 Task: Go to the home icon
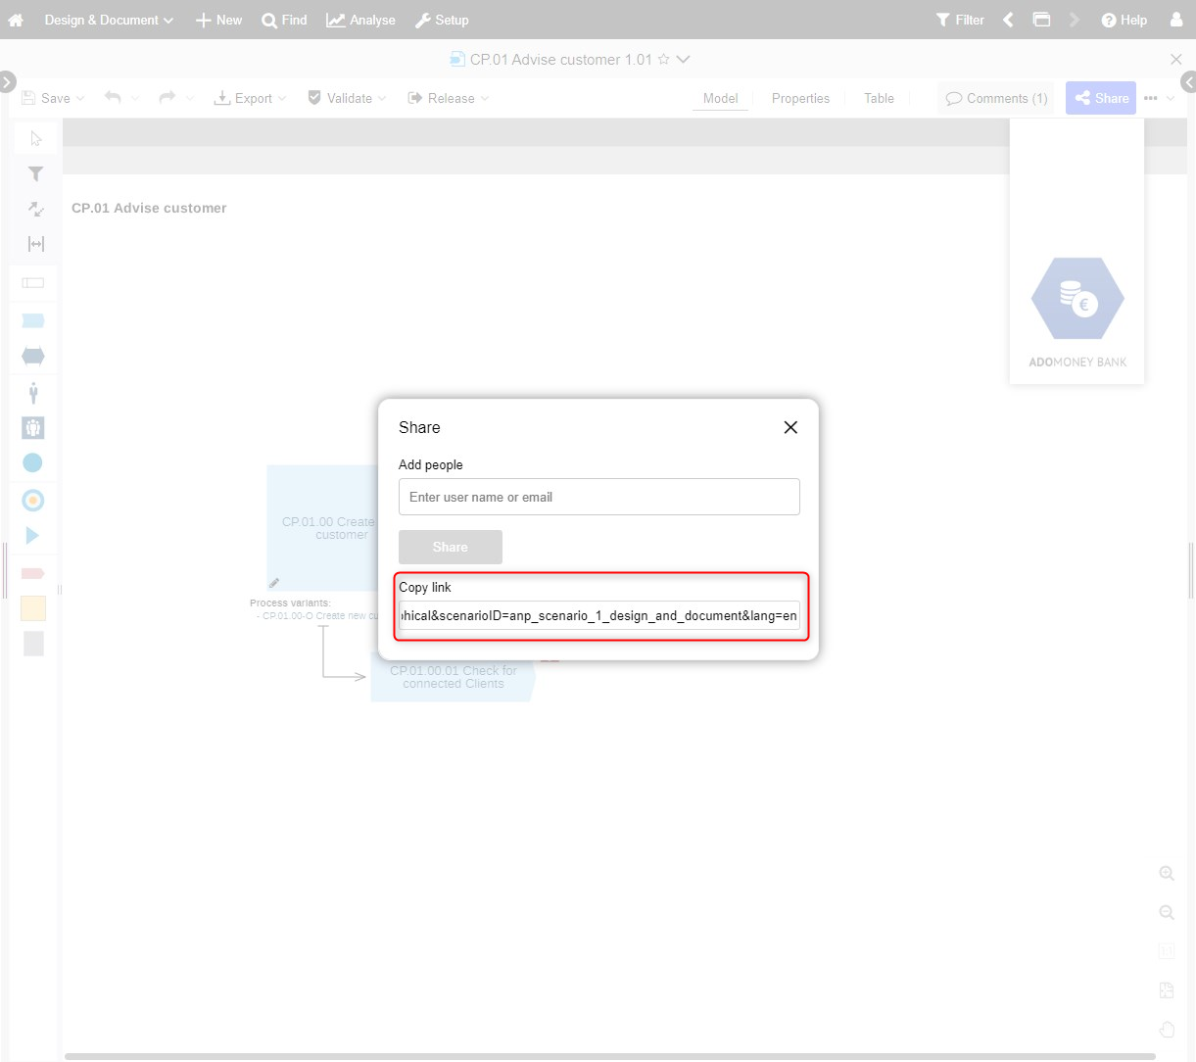tap(16, 20)
